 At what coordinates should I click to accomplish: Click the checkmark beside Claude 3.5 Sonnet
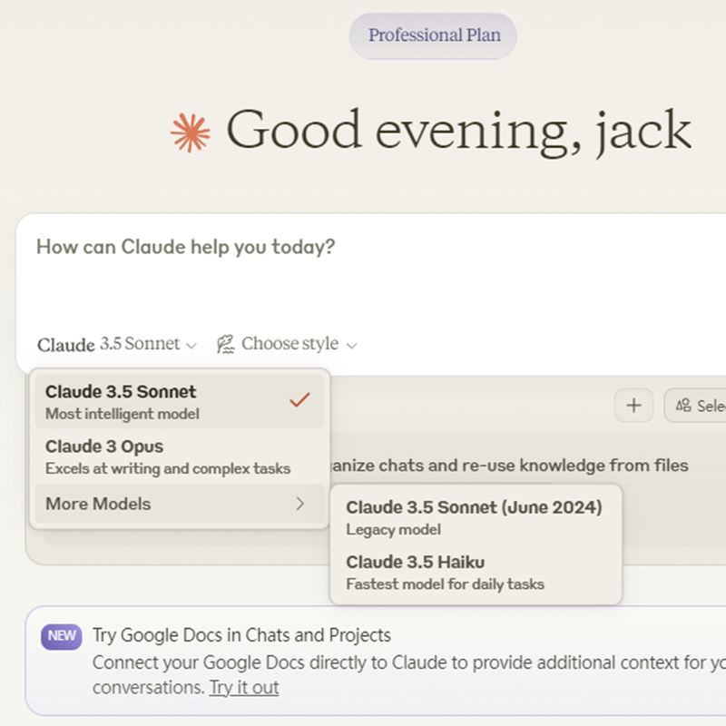pyautogui.click(x=299, y=400)
